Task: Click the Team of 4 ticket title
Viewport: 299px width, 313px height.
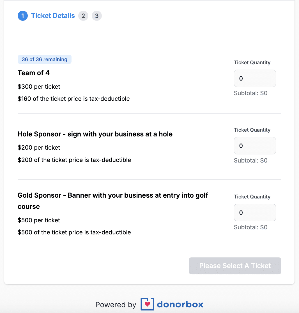Action: [x=34, y=73]
